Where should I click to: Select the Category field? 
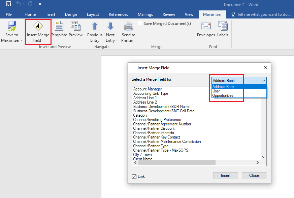(x=140, y=115)
